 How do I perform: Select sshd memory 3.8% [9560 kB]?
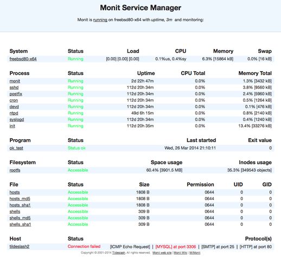[257, 88]
